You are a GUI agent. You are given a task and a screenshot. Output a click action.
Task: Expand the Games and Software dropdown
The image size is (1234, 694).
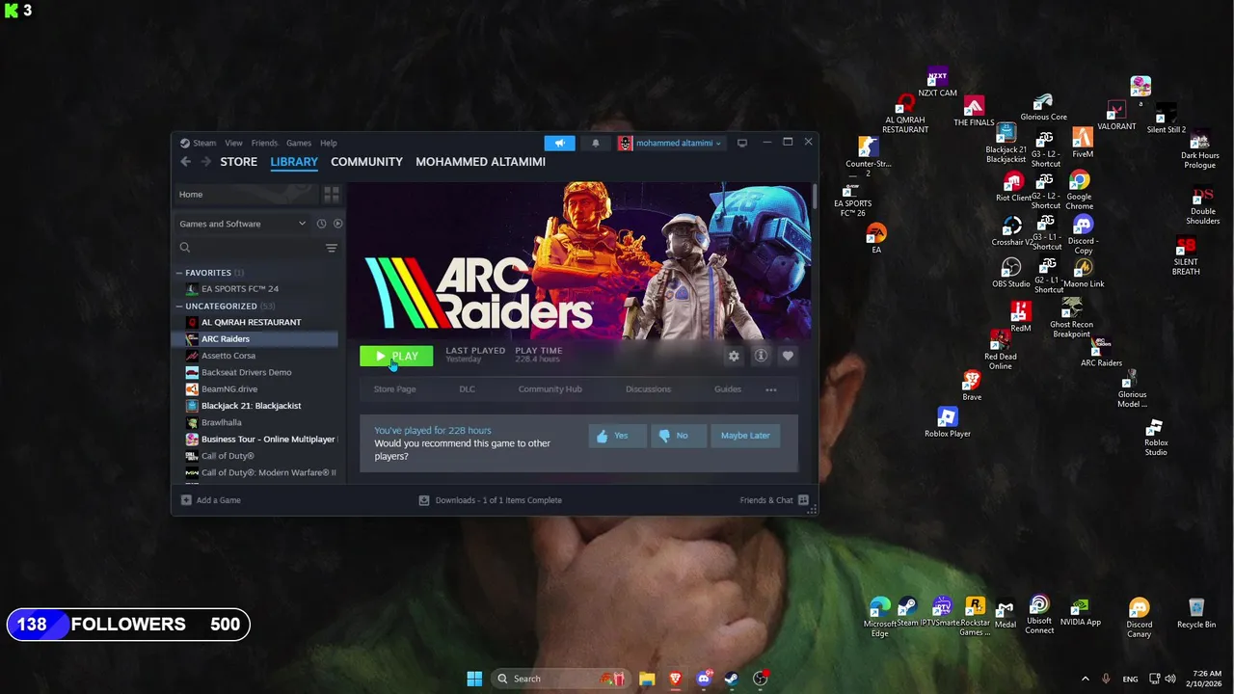click(242, 224)
